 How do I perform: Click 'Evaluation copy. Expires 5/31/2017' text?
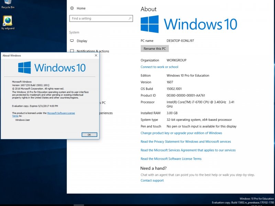[x=35, y=106]
